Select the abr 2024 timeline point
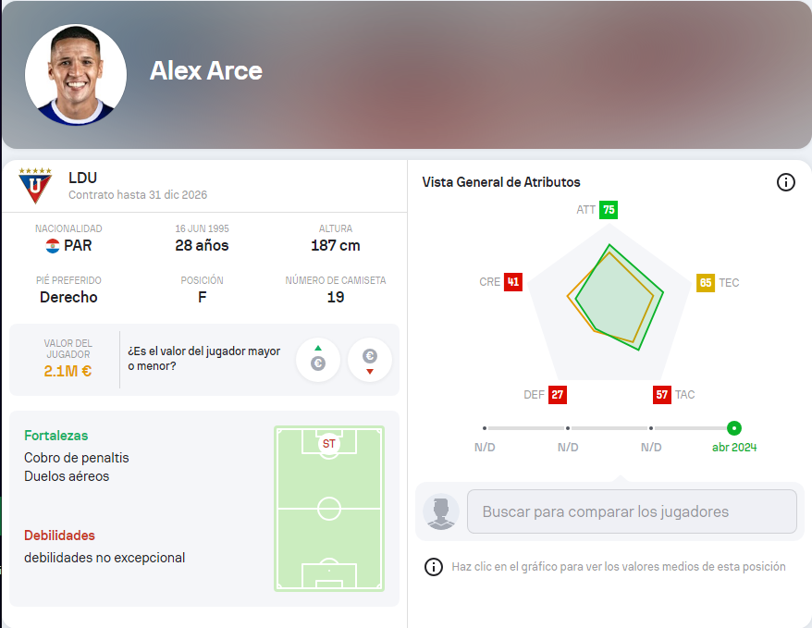Viewport: 812px width, 628px height. tap(733, 428)
